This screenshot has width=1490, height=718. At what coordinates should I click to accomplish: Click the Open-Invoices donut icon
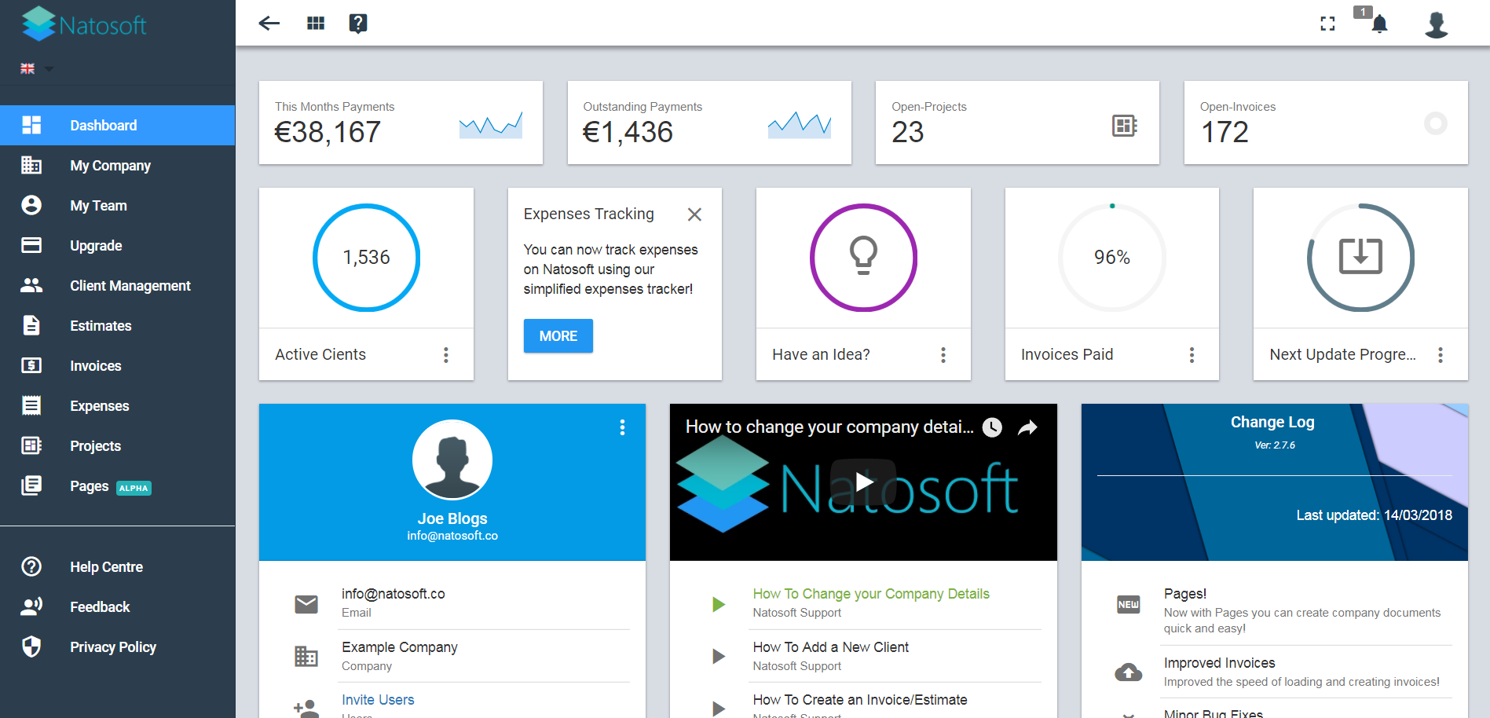coord(1436,123)
